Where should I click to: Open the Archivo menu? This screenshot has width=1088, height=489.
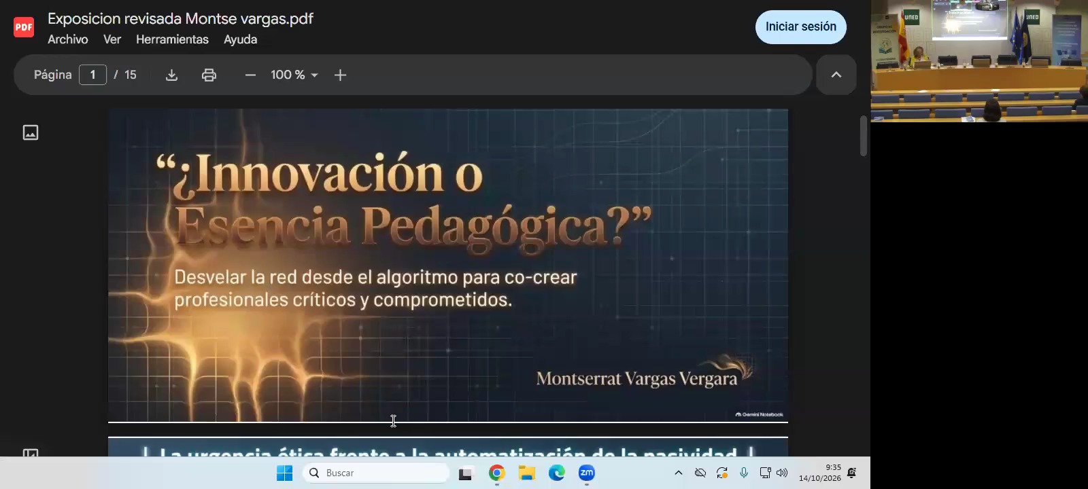coord(68,39)
